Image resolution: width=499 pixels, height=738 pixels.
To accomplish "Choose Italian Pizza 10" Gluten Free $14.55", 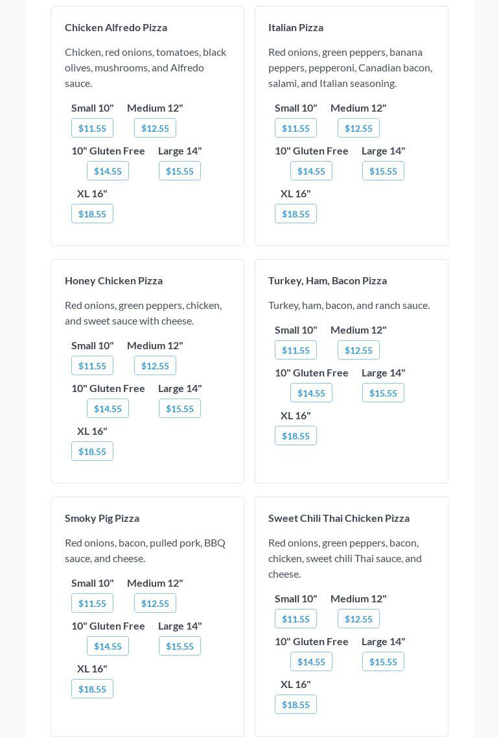I will pos(311,171).
